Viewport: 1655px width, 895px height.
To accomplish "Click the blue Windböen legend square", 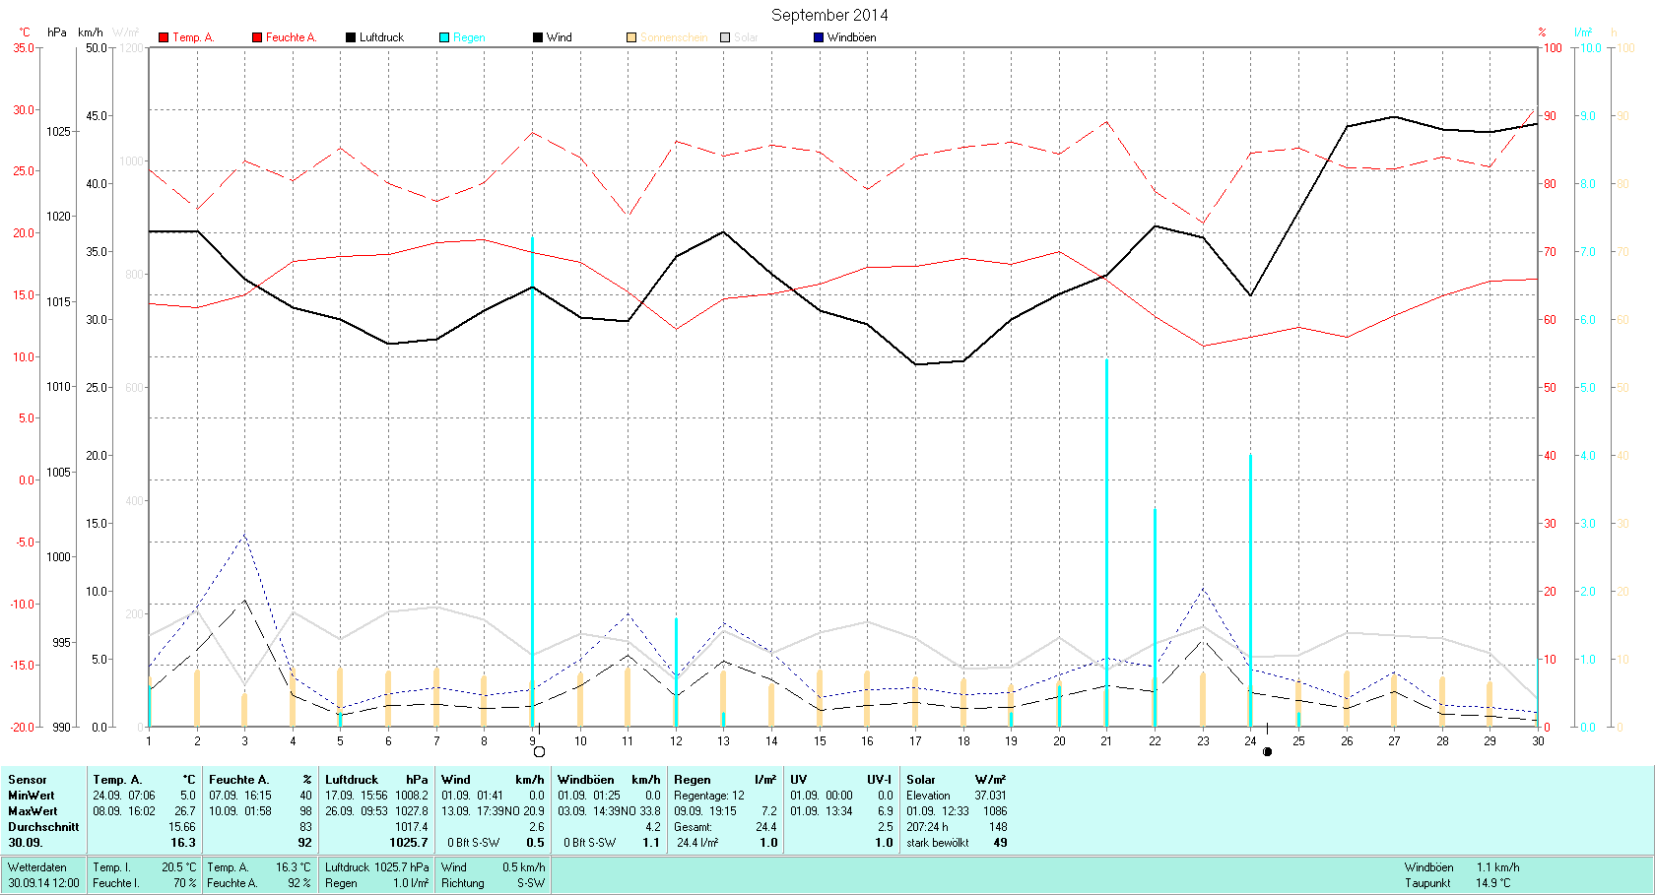I will pyautogui.click(x=819, y=37).
